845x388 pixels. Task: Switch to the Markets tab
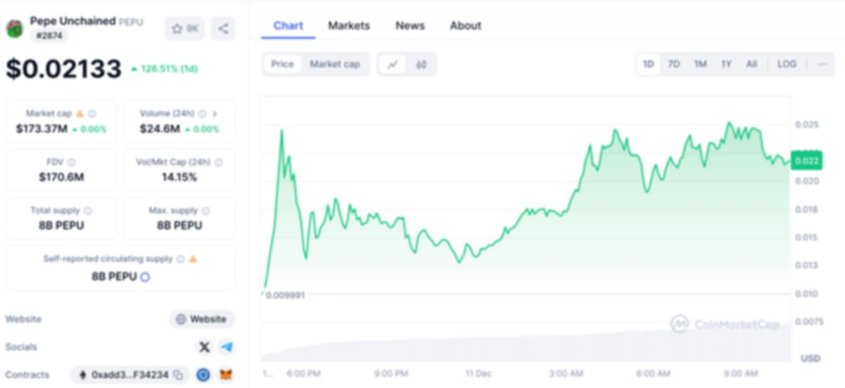349,26
